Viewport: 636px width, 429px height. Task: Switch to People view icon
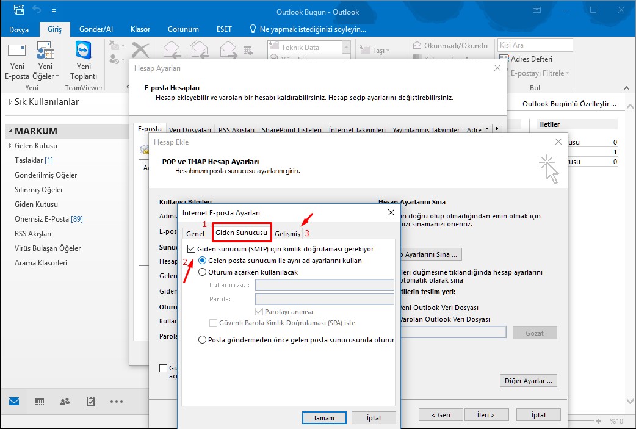pos(65,402)
